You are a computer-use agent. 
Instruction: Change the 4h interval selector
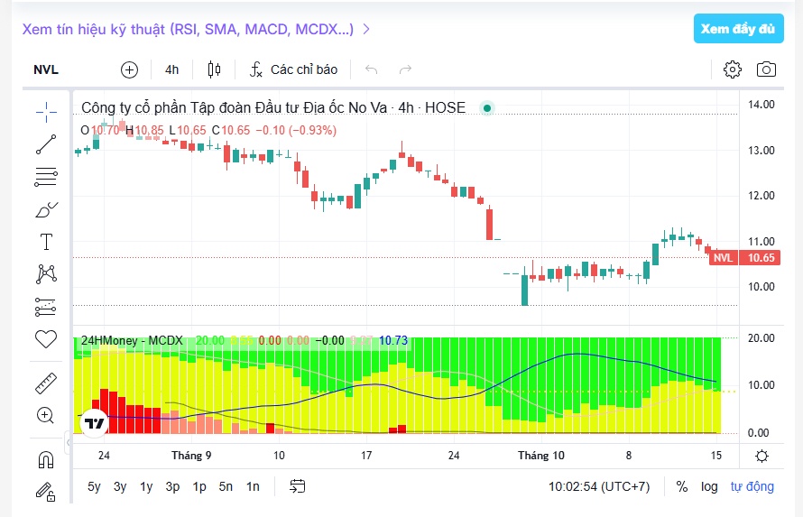172,69
